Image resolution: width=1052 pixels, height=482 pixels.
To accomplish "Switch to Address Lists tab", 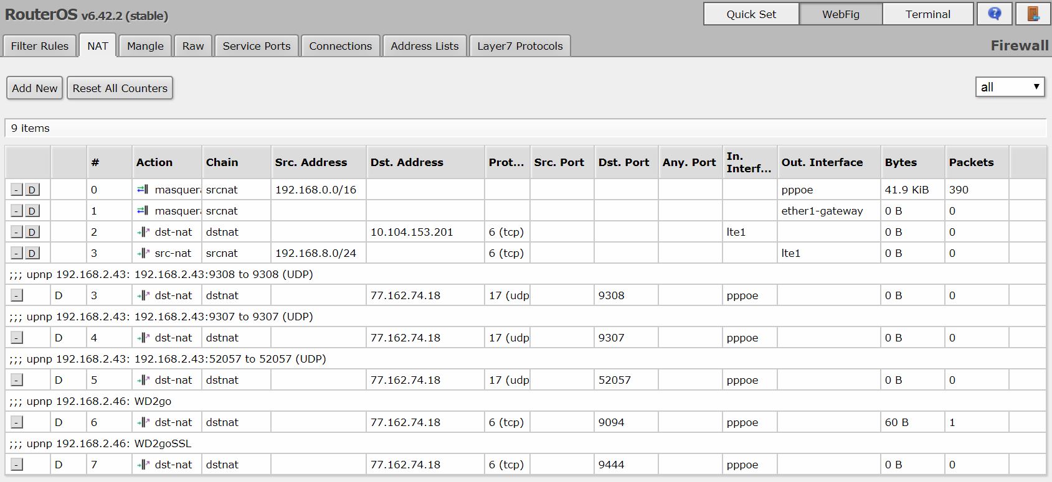I will coord(425,46).
